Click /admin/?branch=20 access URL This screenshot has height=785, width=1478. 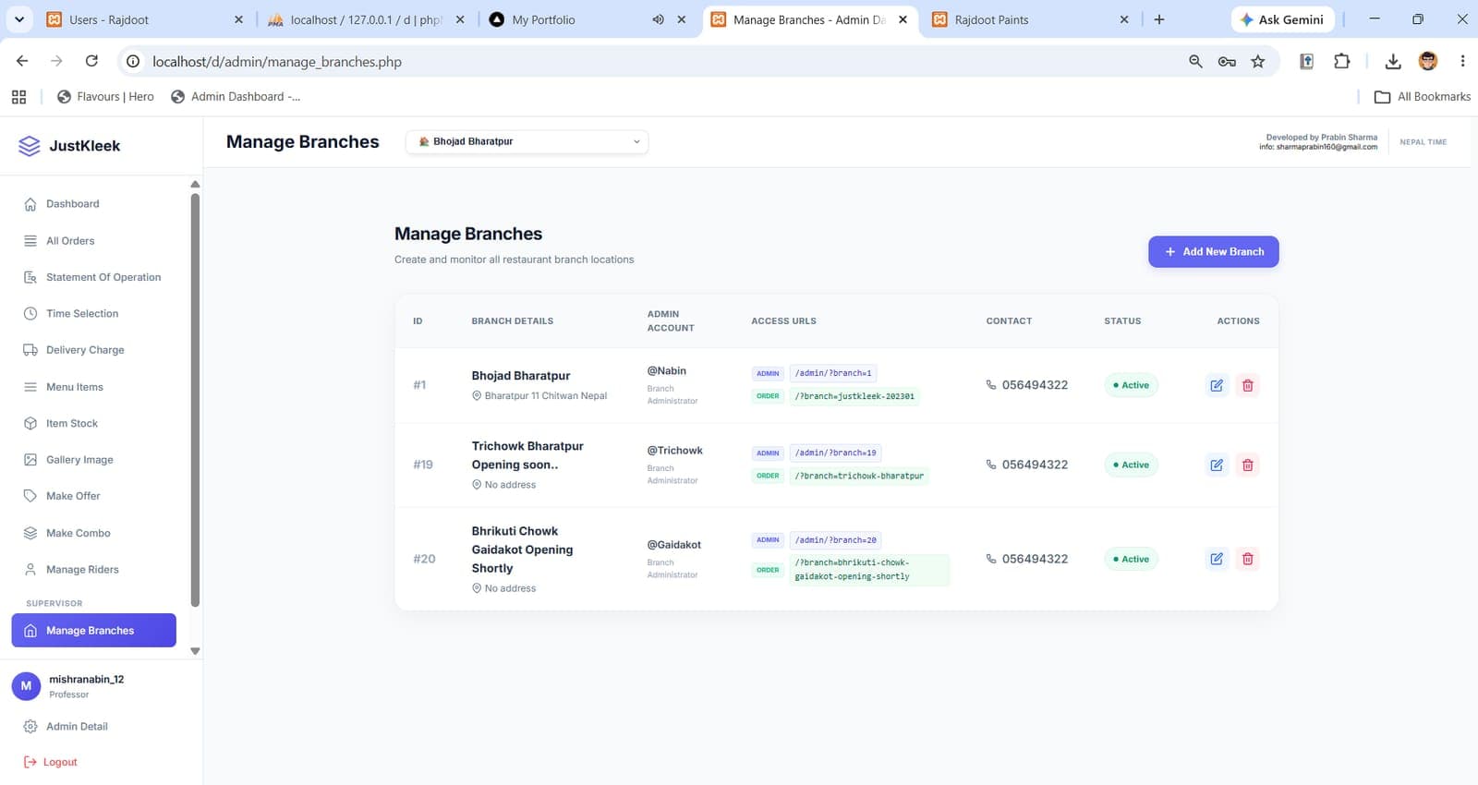836,540
